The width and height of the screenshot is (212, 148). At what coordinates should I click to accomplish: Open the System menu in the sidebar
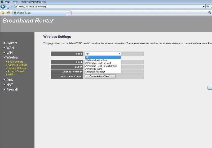[x=12, y=43]
